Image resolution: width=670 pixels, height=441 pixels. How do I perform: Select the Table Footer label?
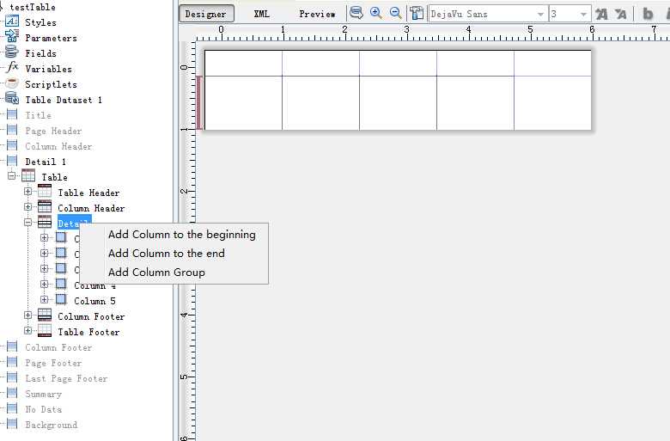pos(88,332)
